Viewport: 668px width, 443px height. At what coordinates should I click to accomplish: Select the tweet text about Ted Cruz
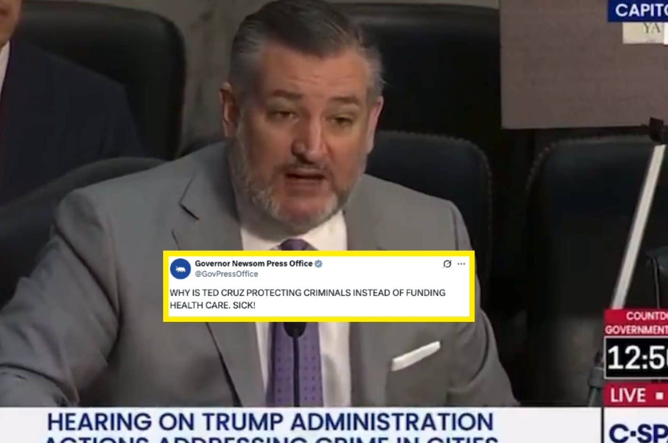point(307,299)
